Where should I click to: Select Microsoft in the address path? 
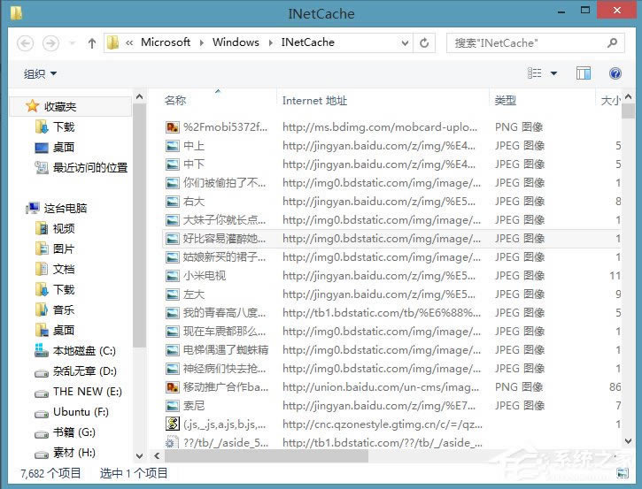(x=166, y=42)
